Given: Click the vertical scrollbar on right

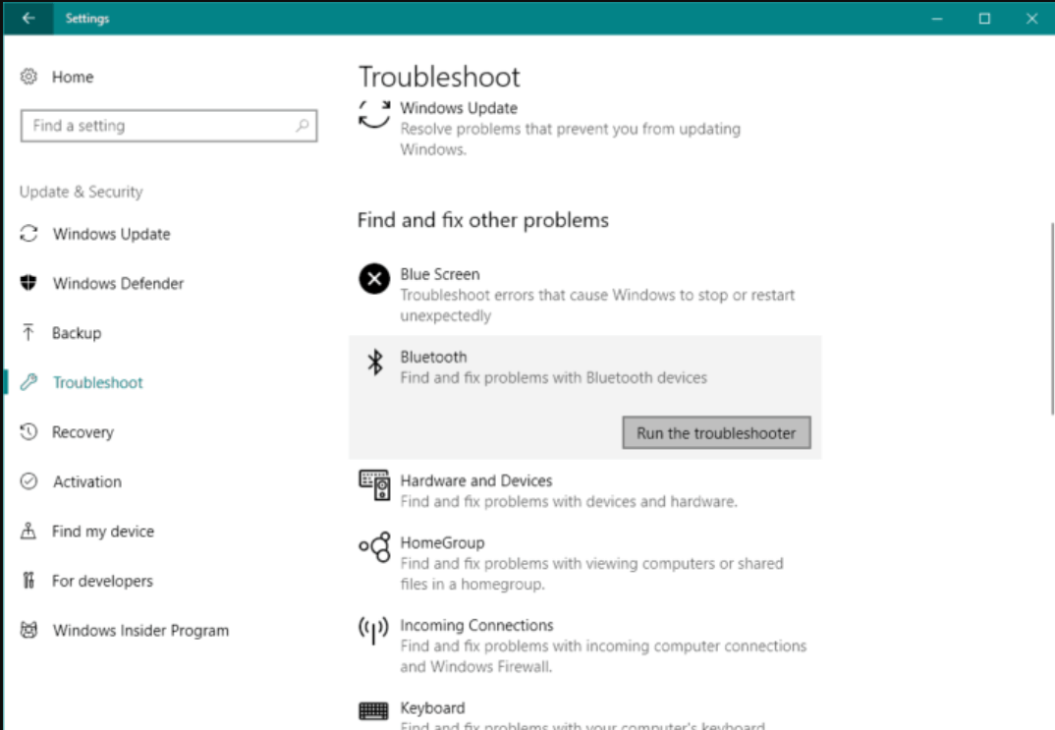Looking at the screenshot, I should pos(1051,314).
